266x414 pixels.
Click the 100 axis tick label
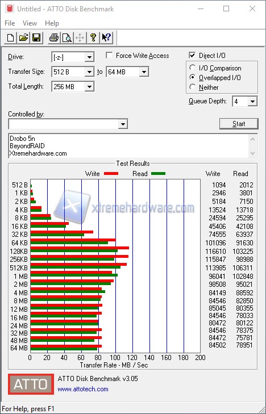point(115,358)
